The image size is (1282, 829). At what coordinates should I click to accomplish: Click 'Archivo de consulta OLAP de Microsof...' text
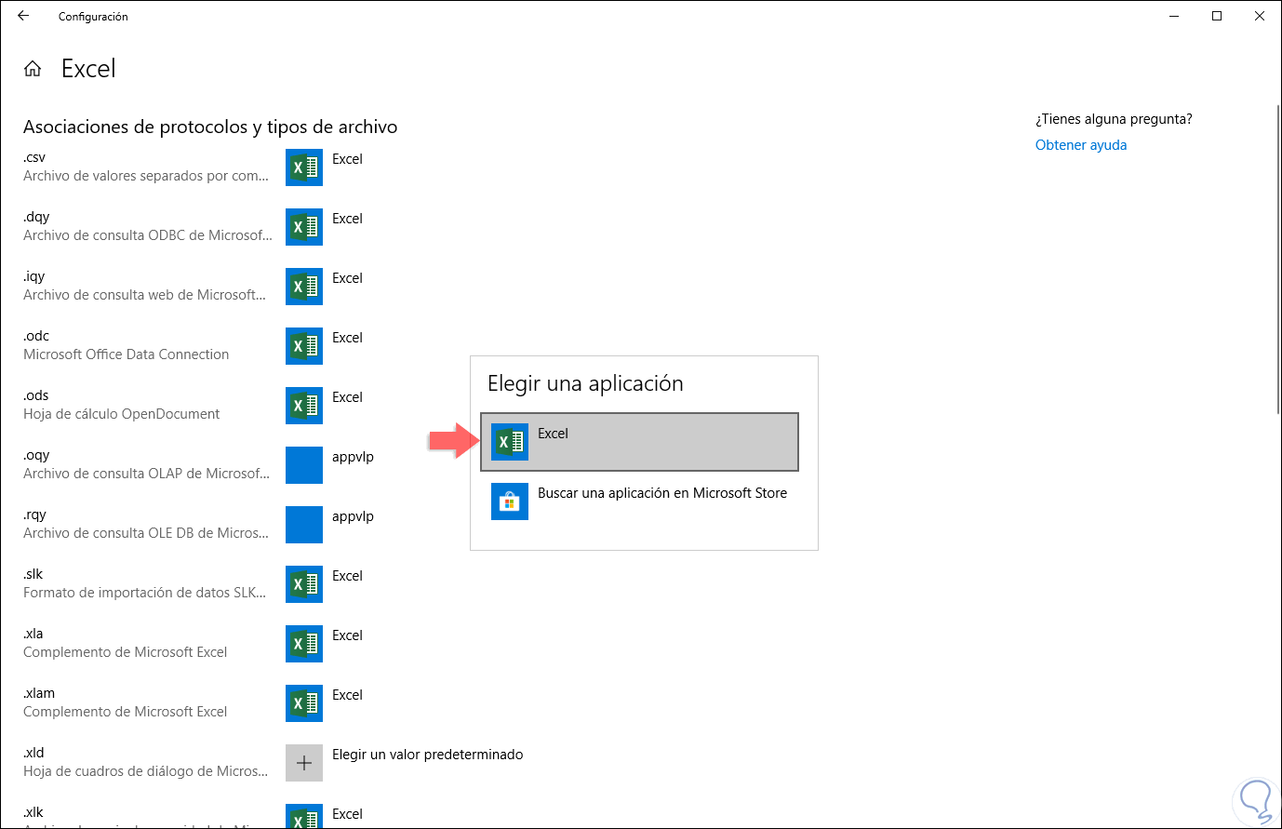[x=147, y=474]
